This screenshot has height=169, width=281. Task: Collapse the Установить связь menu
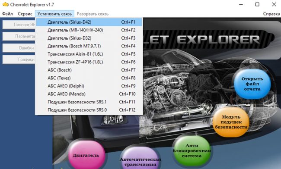[x=54, y=14]
